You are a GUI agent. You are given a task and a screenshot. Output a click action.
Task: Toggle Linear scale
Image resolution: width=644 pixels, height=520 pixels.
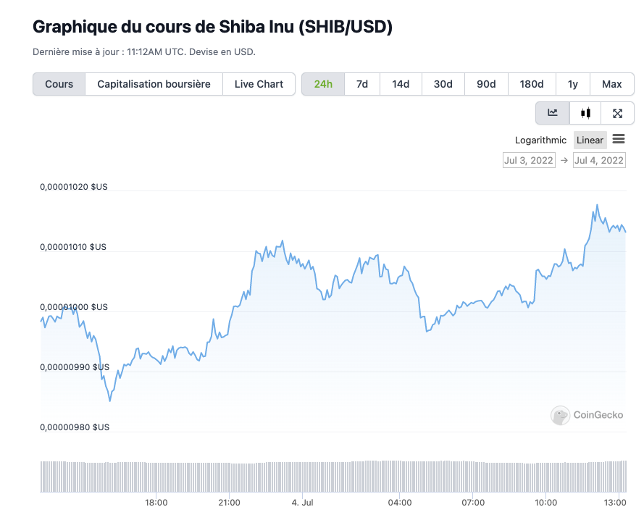click(x=590, y=140)
